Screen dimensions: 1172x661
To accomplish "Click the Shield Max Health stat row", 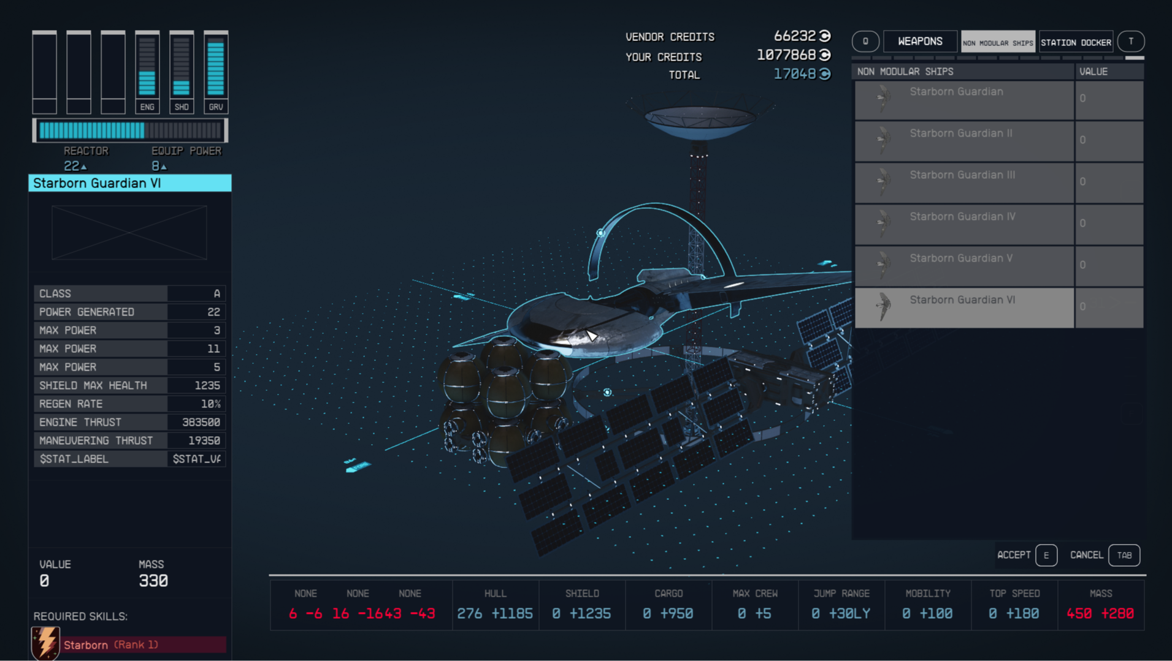I will (x=130, y=385).
